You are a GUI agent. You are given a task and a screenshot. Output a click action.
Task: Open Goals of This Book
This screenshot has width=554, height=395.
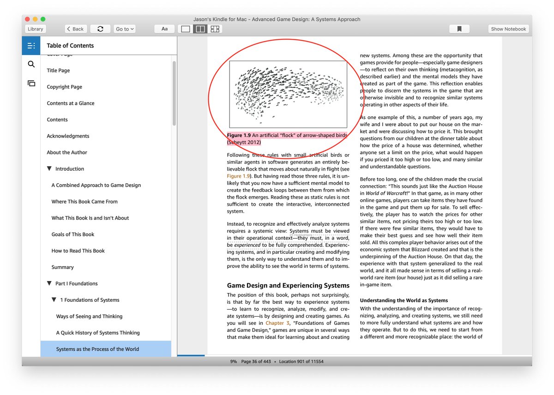[x=73, y=234]
